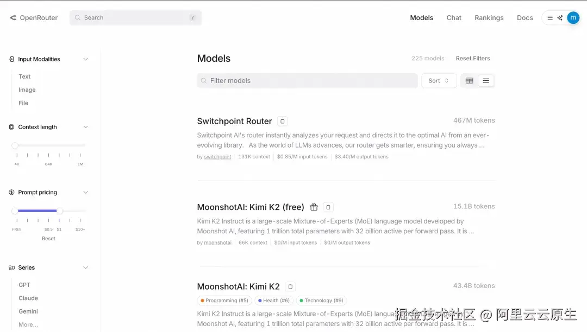
Task: Click '$0/M output tokens' text
Action: pyautogui.click(x=347, y=242)
